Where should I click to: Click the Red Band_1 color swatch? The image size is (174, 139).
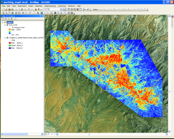(x=10, y=43)
